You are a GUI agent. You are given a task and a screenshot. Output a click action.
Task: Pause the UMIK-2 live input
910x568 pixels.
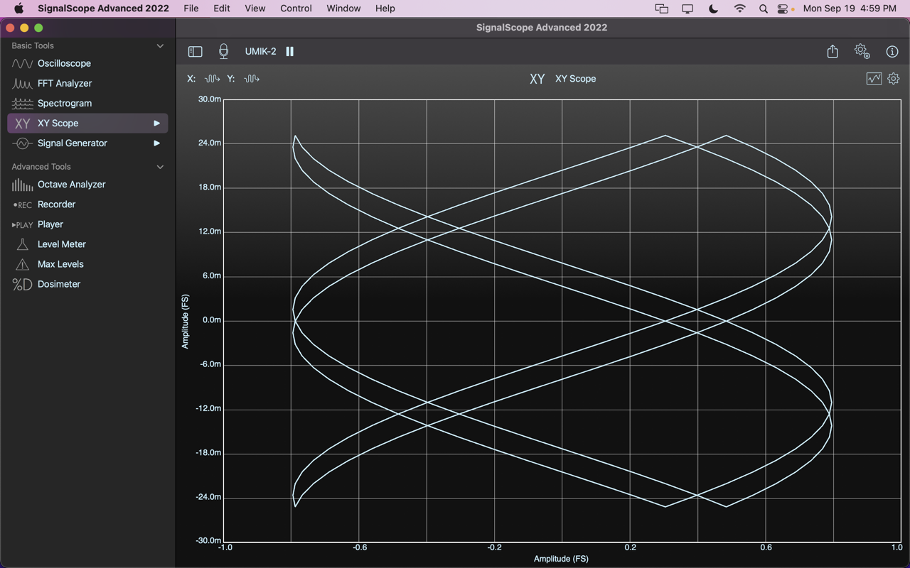(x=290, y=51)
